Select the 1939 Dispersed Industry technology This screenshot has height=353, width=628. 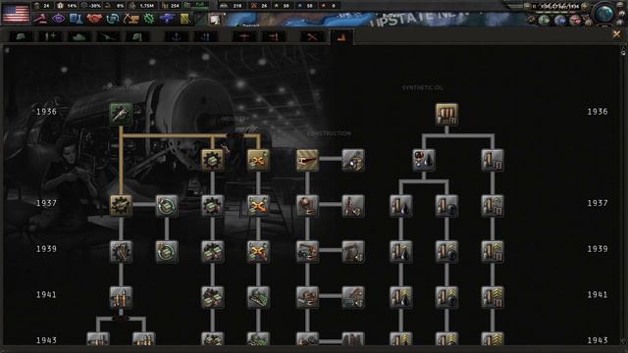[258, 251]
